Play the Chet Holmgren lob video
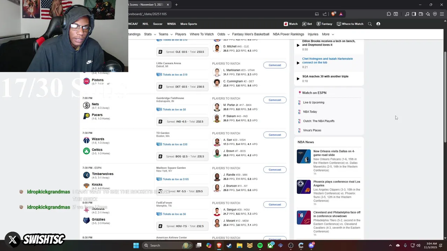 pos(298,63)
